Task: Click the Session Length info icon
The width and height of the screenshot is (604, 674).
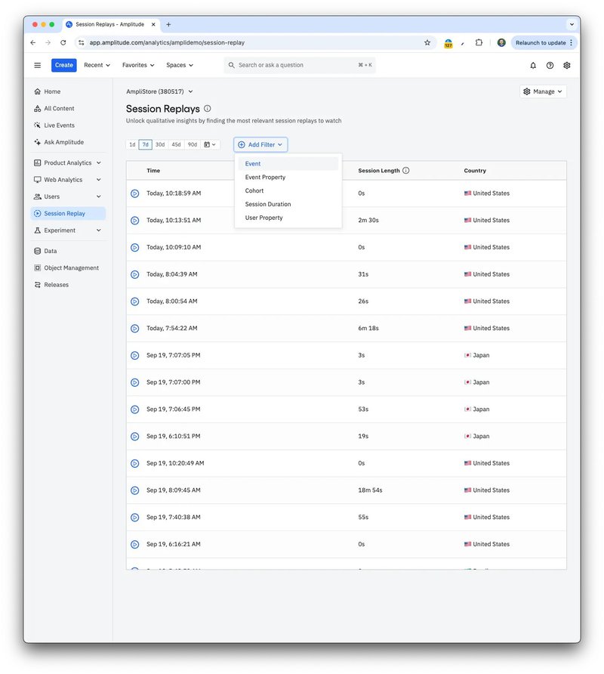Action: [406, 171]
